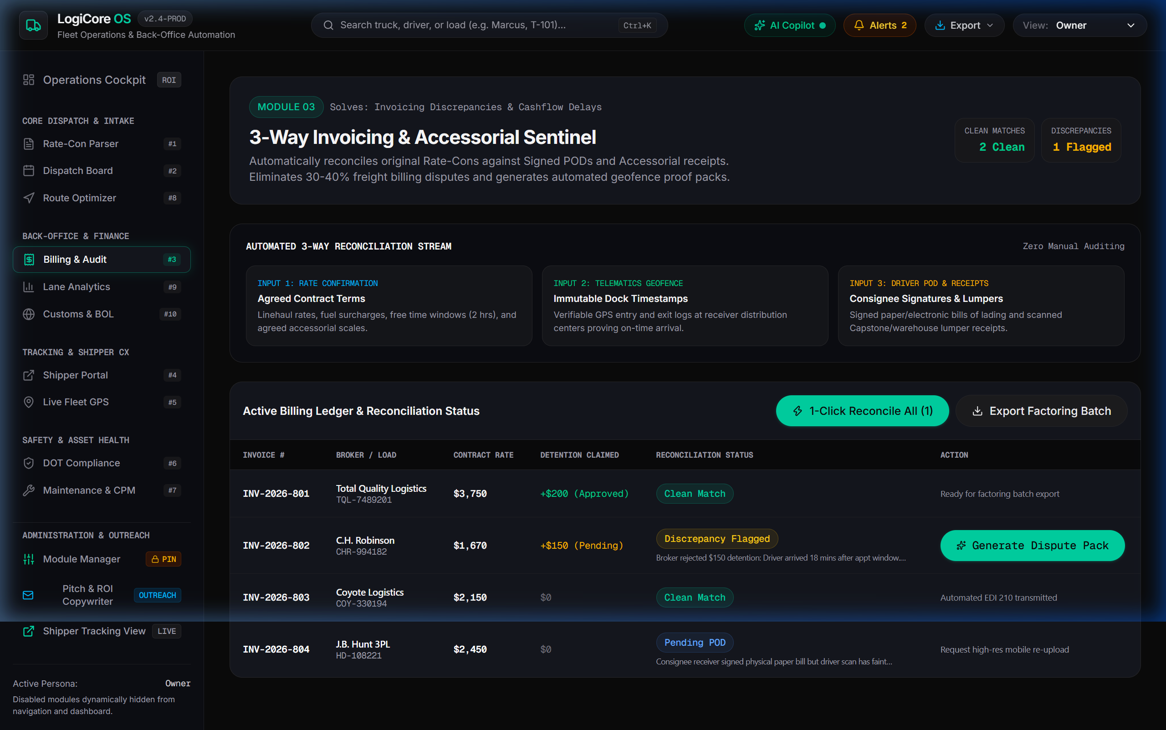Click the Billing & Audit receipt icon
Image resolution: width=1166 pixels, height=730 pixels.
tap(29, 260)
